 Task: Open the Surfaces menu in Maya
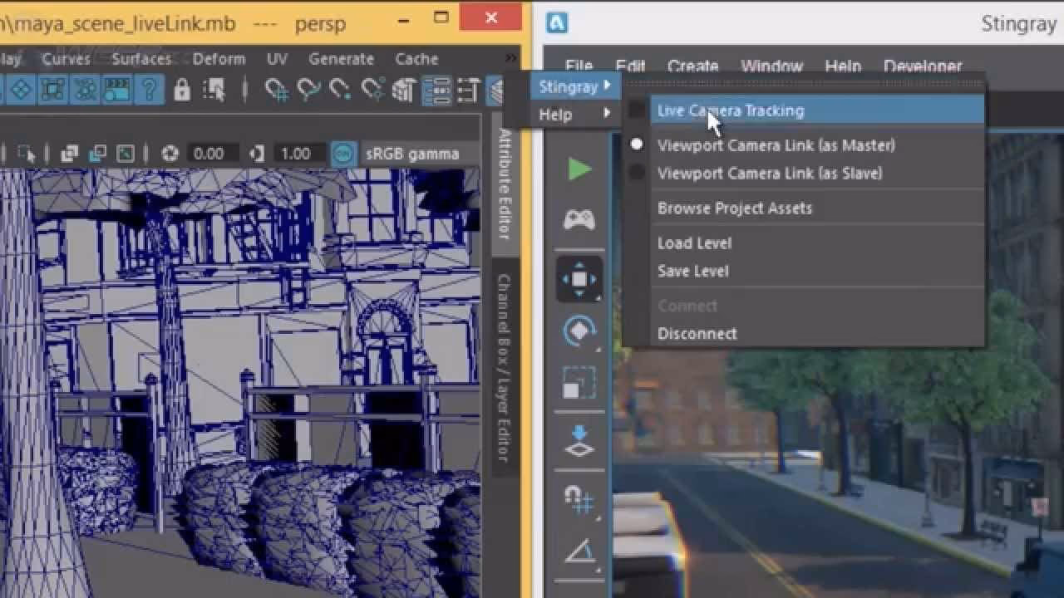click(141, 59)
